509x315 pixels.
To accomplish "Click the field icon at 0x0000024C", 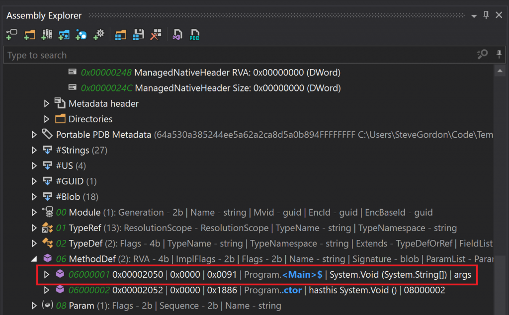I will tap(73, 87).
